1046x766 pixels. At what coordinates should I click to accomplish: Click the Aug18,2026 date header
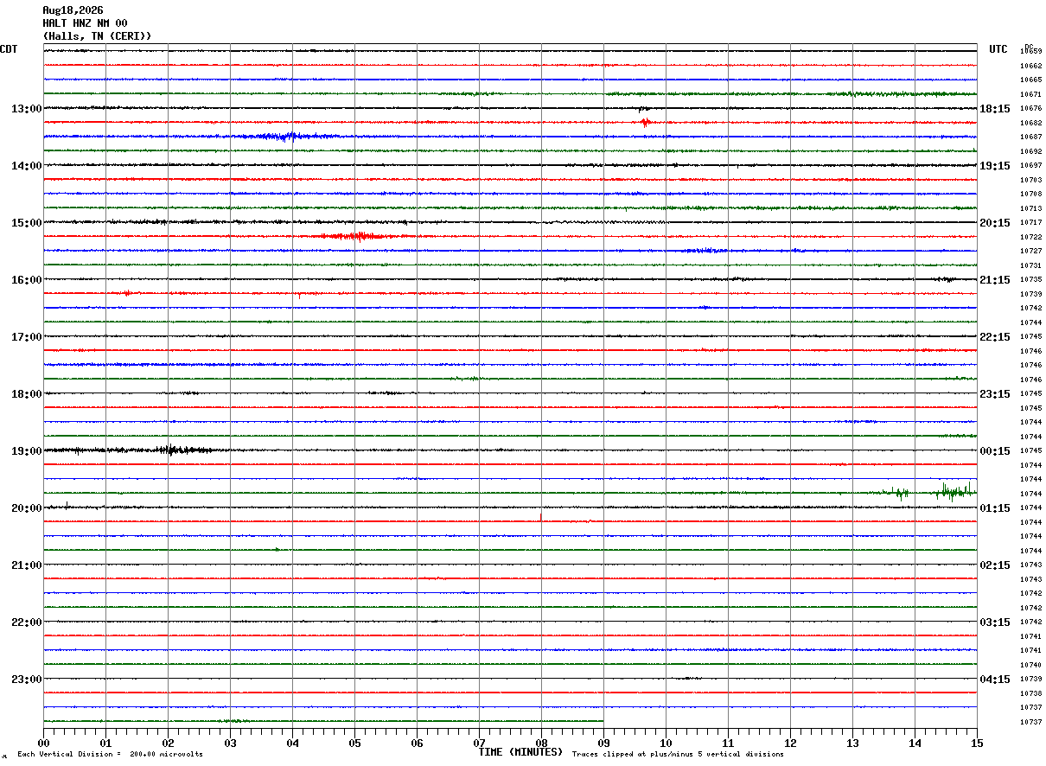pos(73,10)
